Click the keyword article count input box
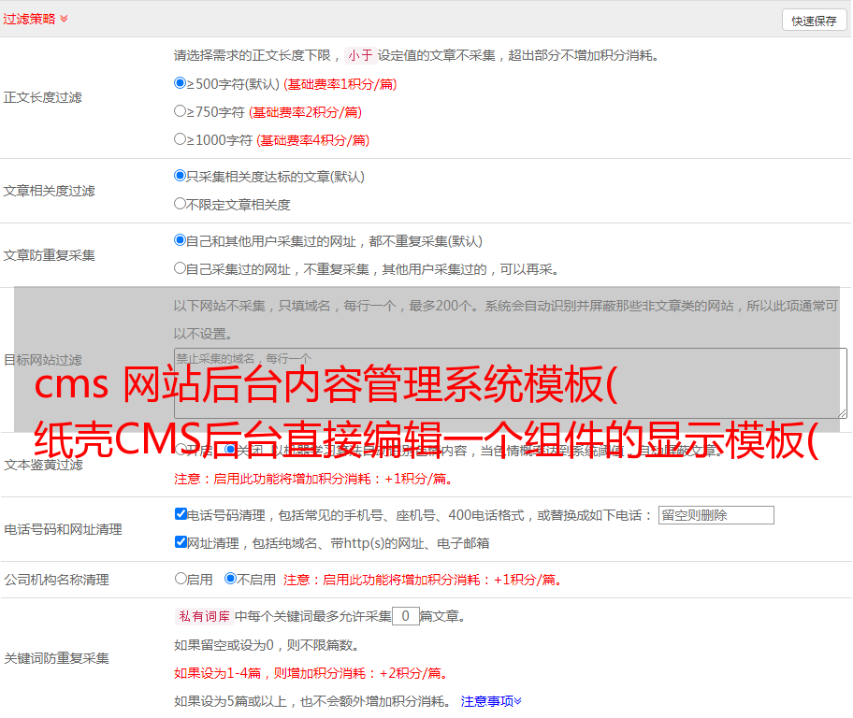Screen dimensions: 853x718 pos(405,616)
